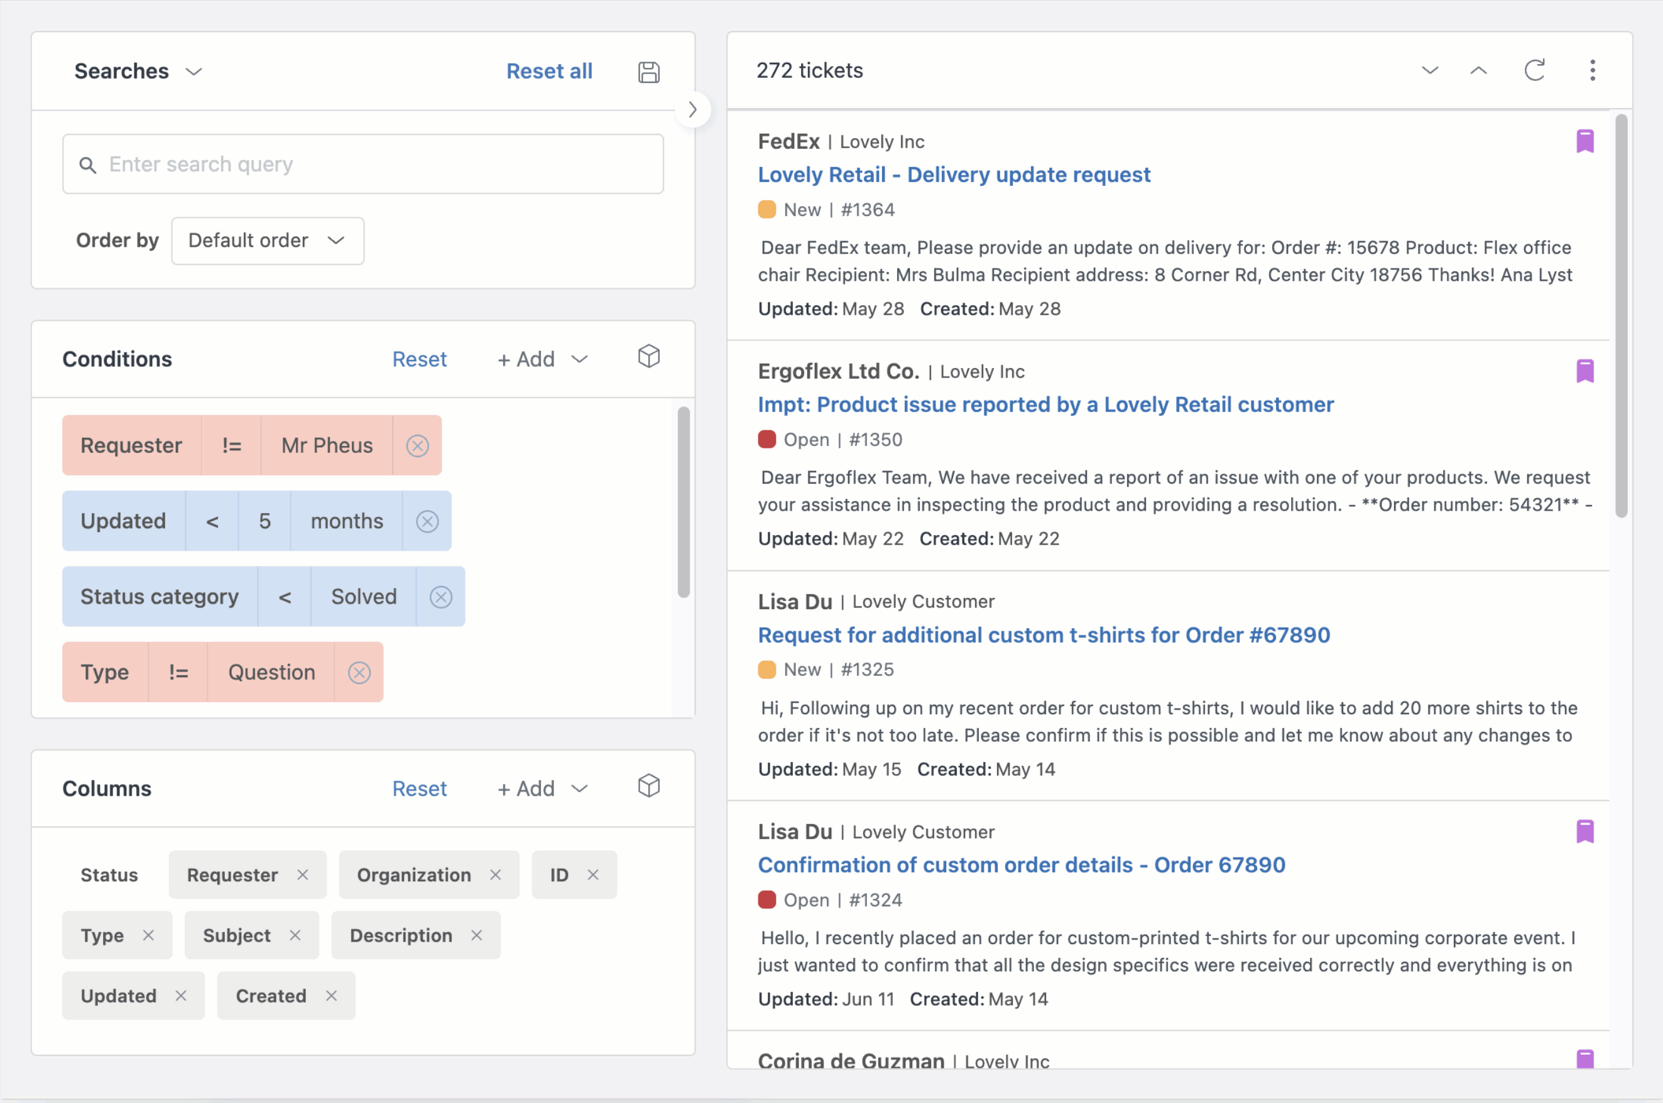Remove the Status category < Solved condition
Screen dimensions: 1663x1103
(x=440, y=597)
